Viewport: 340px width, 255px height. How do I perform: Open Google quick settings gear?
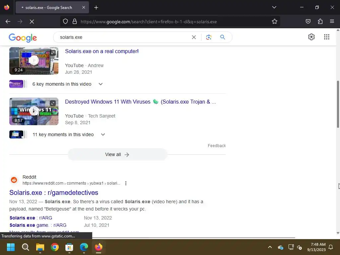tap(311, 37)
